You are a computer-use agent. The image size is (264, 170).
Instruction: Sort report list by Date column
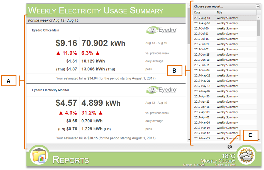pyautogui.click(x=204, y=13)
